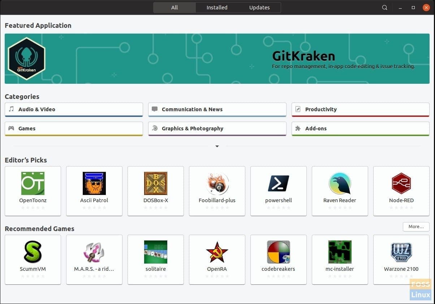Screen dimensions: 435x304
Task: Switch to the Updates tab
Action: (259, 8)
